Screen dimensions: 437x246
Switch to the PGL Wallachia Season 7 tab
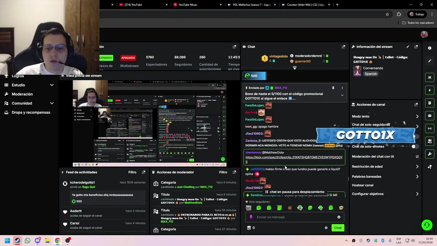(x=251, y=5)
